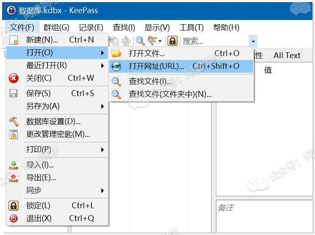Click the Change master key icon
Viewport: 315px width, 235px height.
14,134
